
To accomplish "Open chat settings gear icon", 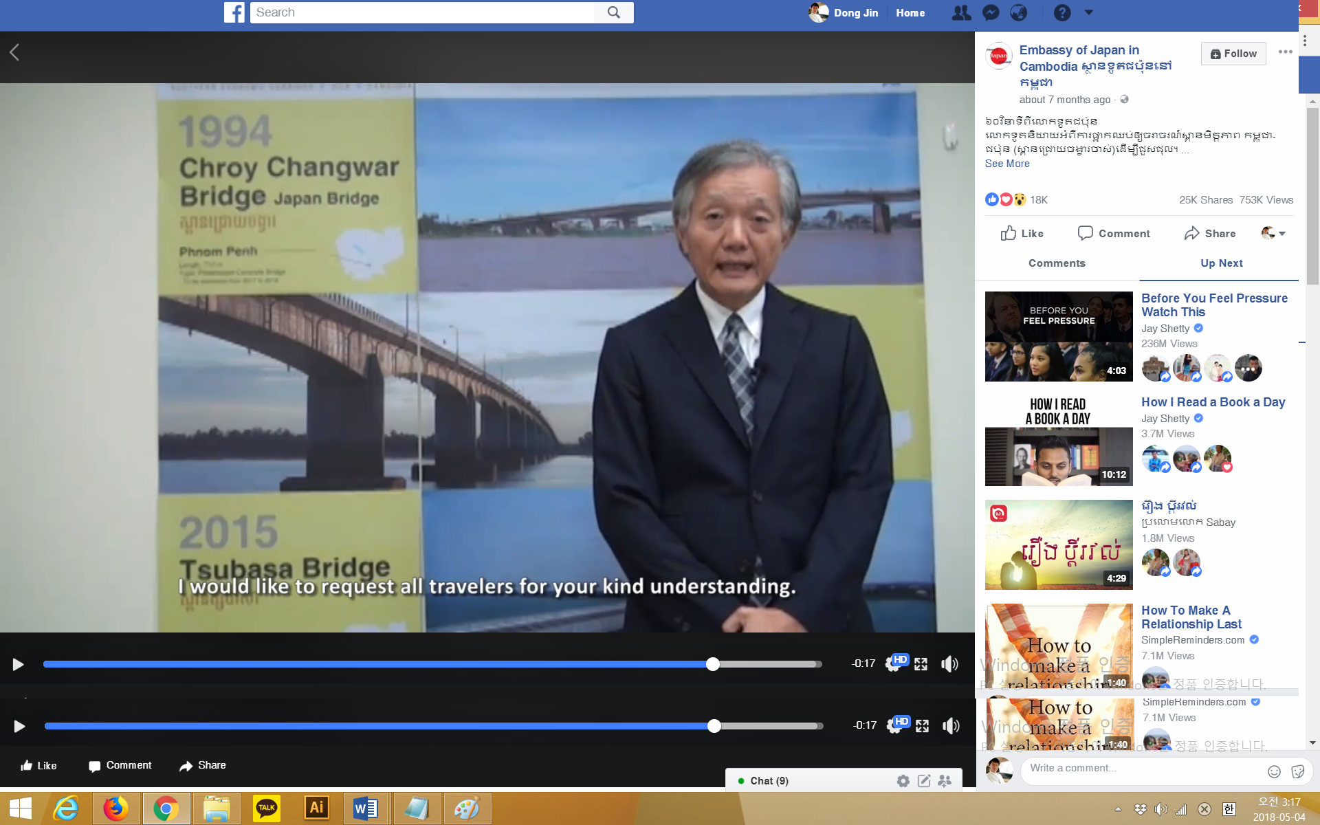I will (903, 781).
